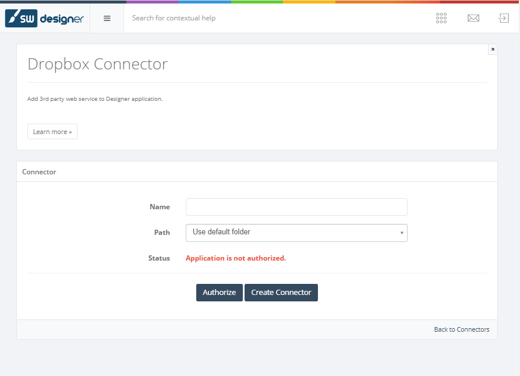Click into the Name input field

[296, 207]
